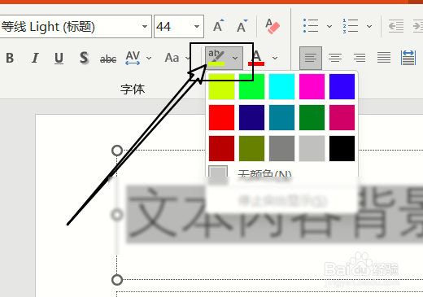
Task: Decrease list indent level
Action: 396,26
